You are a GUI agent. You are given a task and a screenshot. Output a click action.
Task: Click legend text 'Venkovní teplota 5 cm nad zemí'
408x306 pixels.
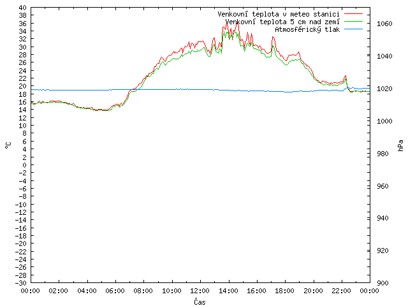pyautogui.click(x=282, y=22)
